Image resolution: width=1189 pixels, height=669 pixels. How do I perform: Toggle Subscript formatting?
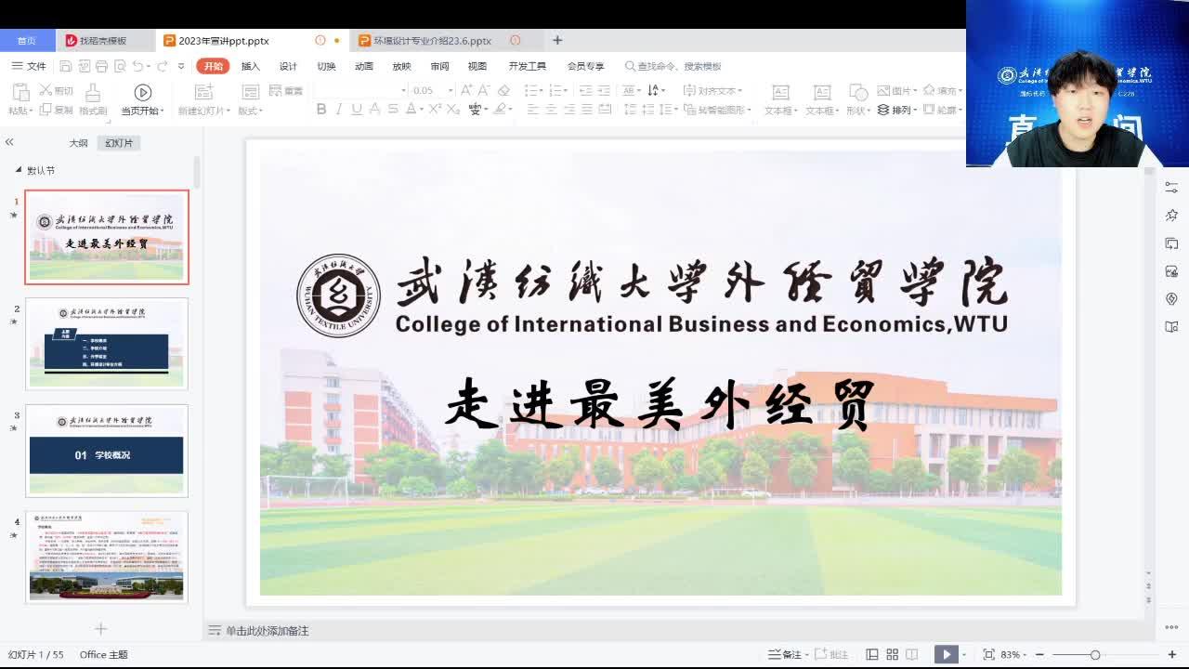click(x=453, y=109)
